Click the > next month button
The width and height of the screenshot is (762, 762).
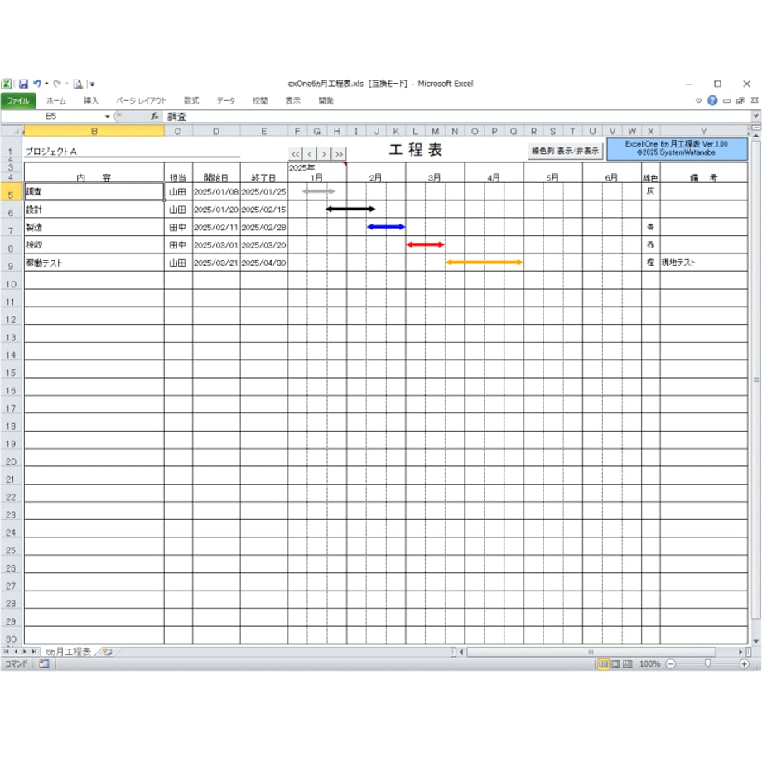(x=324, y=154)
